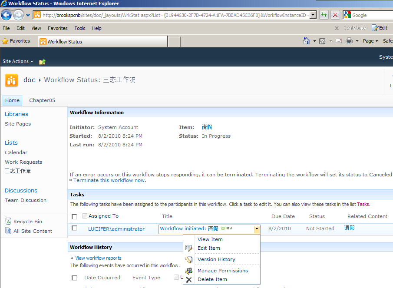Screen dimensions: 393x288
Task: Open the Calendar list link
Action: pos(16,152)
